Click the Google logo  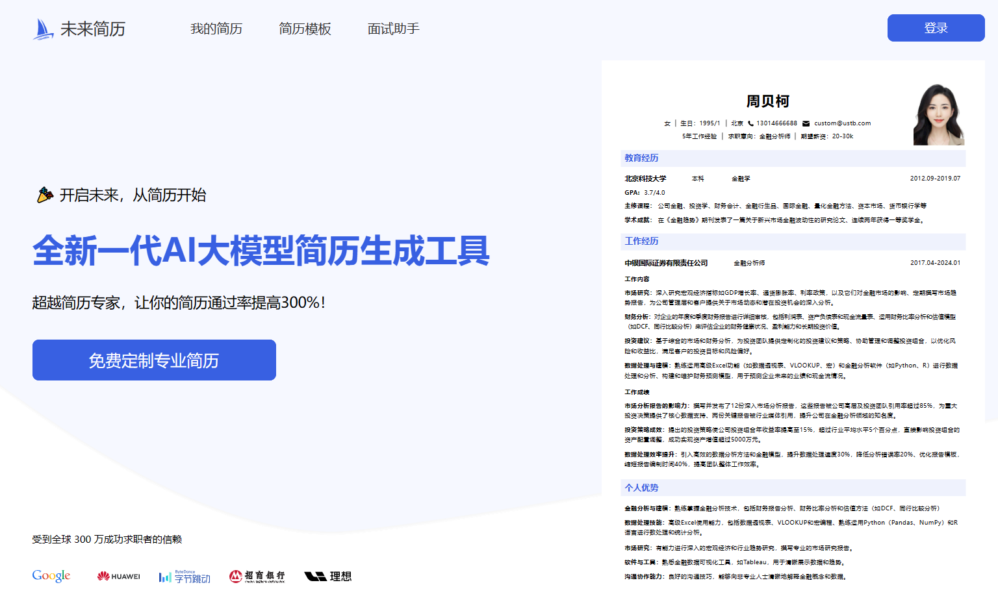click(x=51, y=576)
